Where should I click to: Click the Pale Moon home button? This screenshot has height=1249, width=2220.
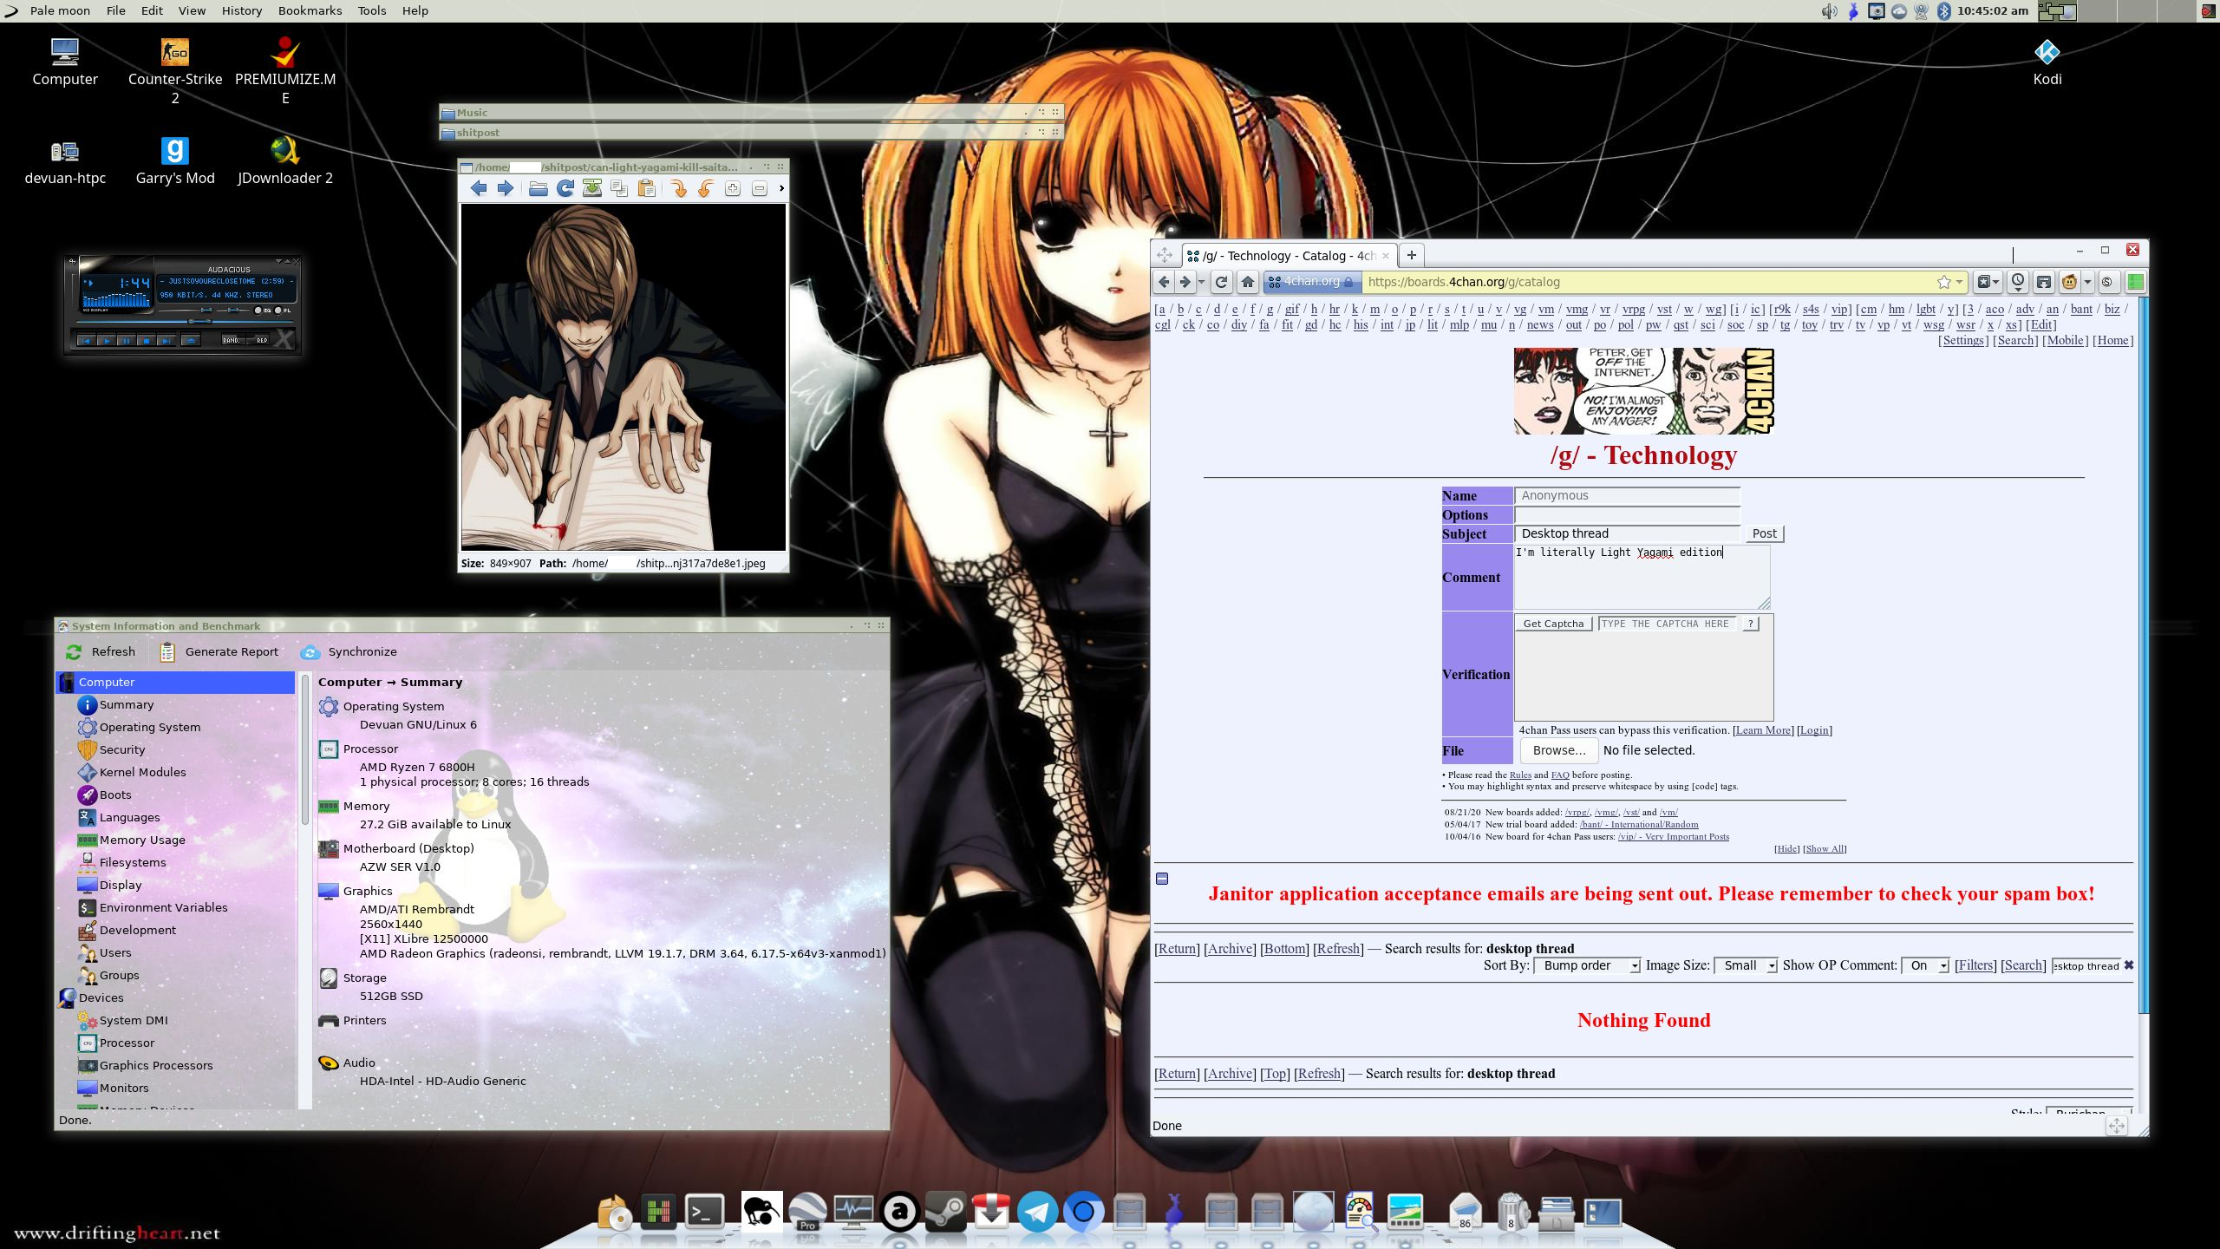coord(1247,282)
